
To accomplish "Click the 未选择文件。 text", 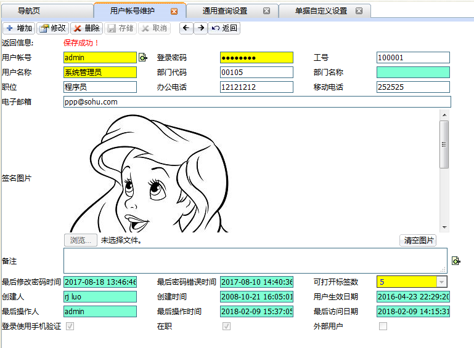I will tap(121, 240).
